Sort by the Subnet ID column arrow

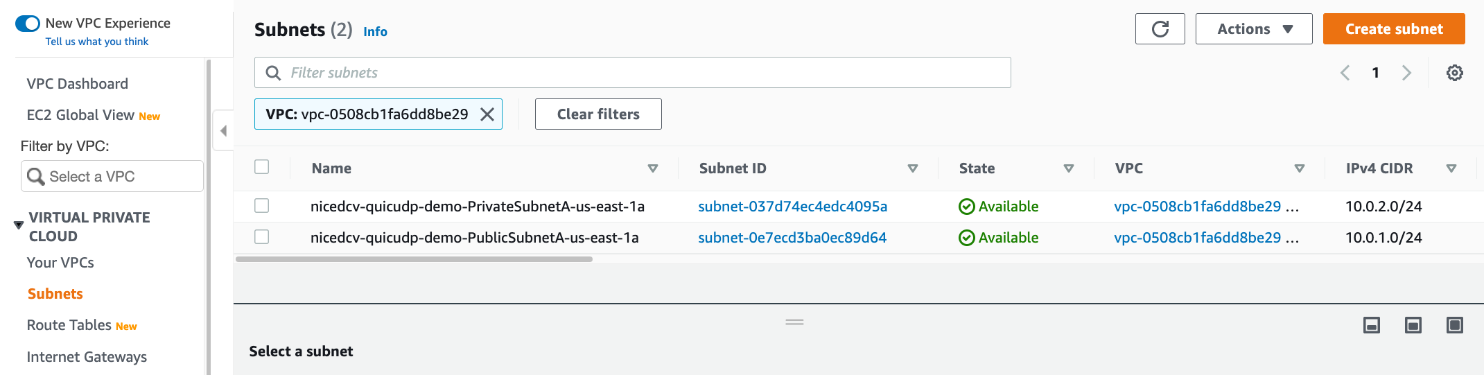912,168
